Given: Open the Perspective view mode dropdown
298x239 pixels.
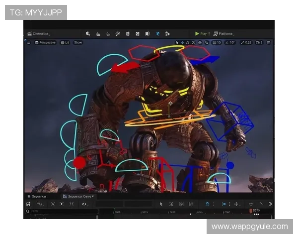Looking at the screenshot, I should pyautogui.click(x=46, y=43).
